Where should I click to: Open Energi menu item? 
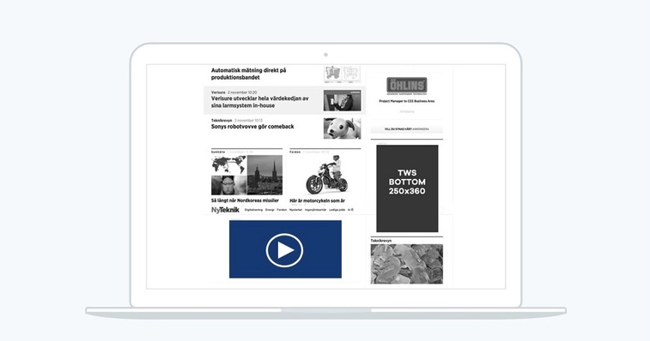(270, 210)
